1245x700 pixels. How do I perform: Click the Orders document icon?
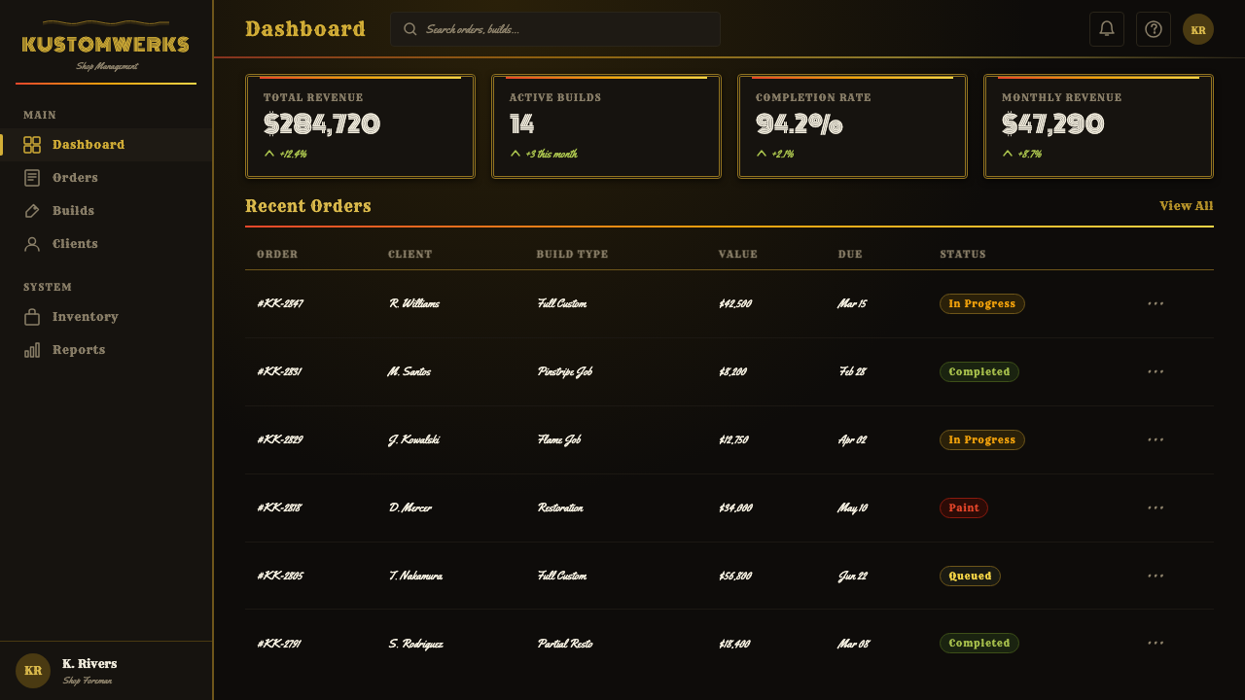(x=32, y=178)
